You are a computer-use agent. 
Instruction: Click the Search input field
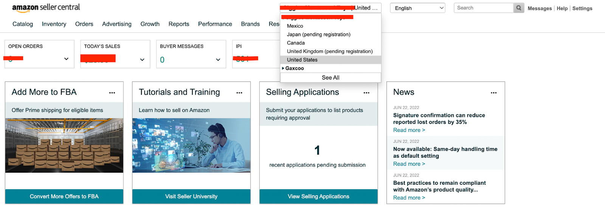[x=484, y=8]
